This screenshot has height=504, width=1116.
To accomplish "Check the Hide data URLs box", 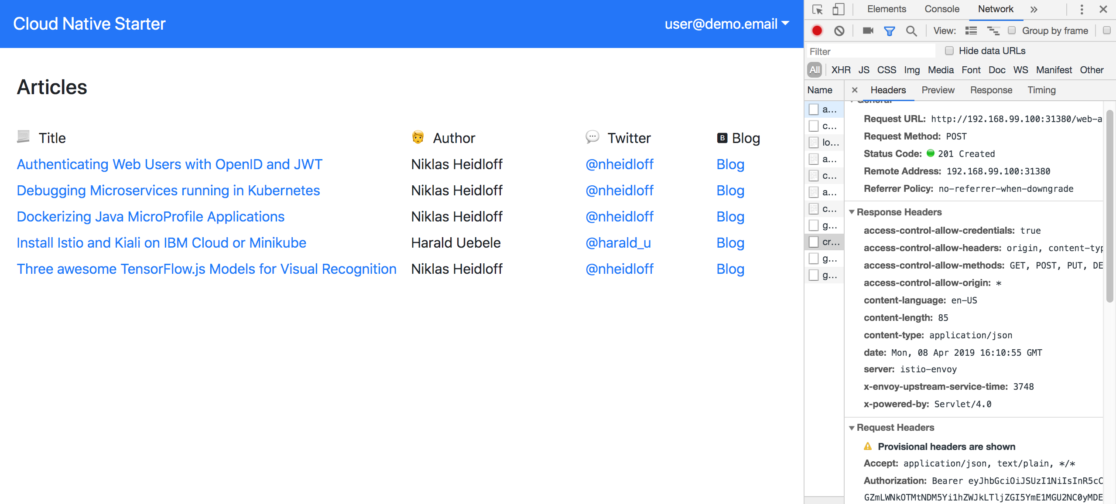I will coord(949,51).
